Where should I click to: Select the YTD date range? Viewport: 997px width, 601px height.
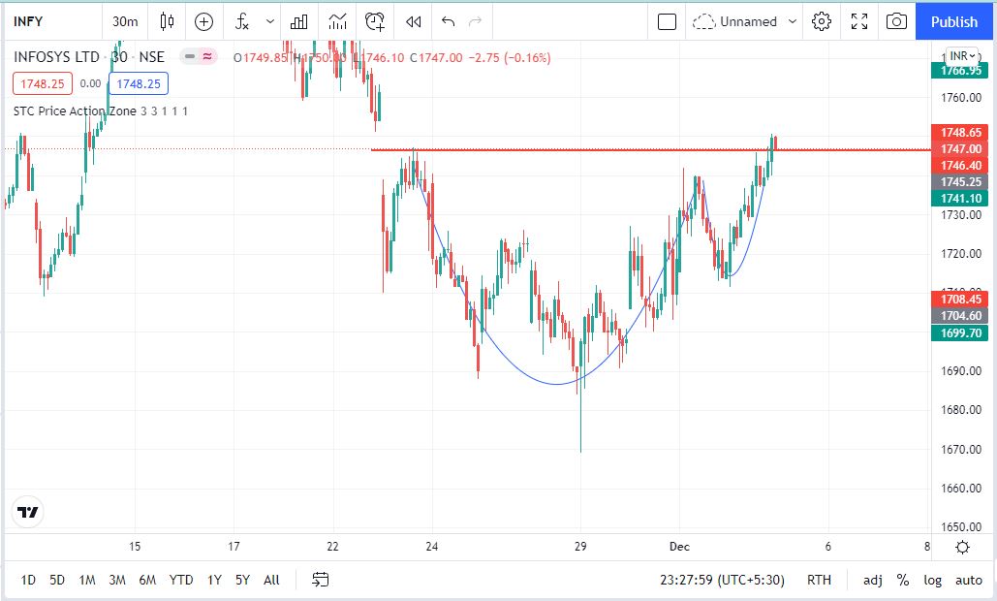click(x=181, y=580)
